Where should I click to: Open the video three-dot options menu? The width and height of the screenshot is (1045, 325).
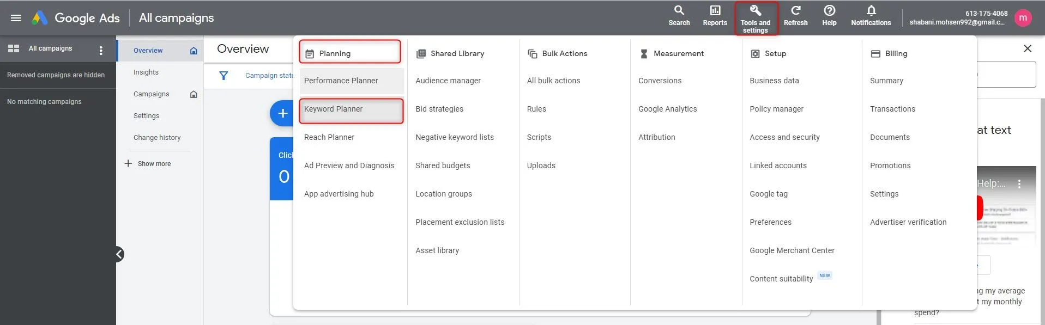tap(1019, 184)
